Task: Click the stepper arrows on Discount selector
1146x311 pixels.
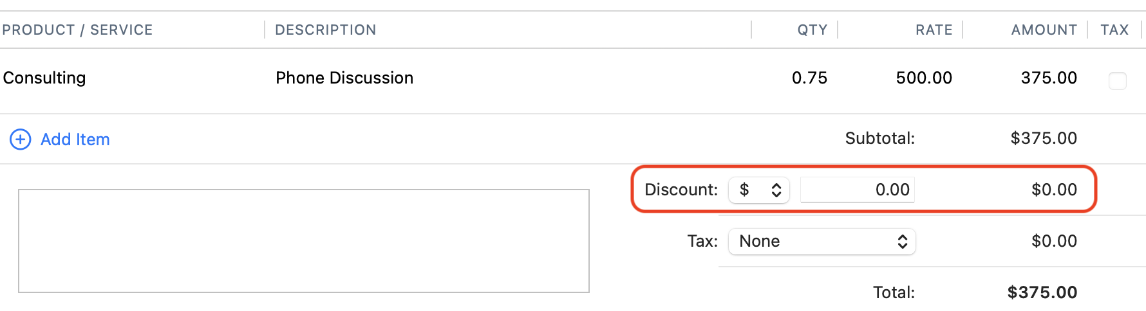Action: click(x=776, y=190)
